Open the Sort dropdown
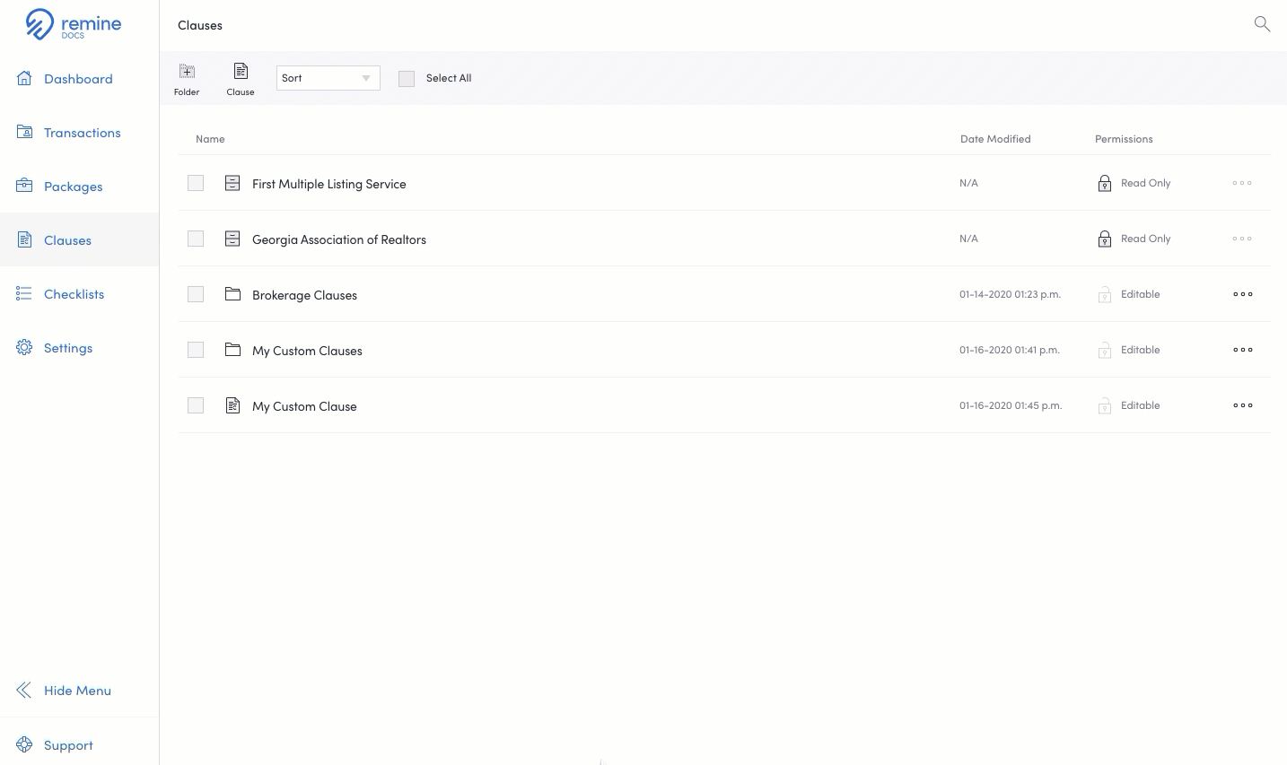This screenshot has height=765, width=1287. (x=328, y=78)
